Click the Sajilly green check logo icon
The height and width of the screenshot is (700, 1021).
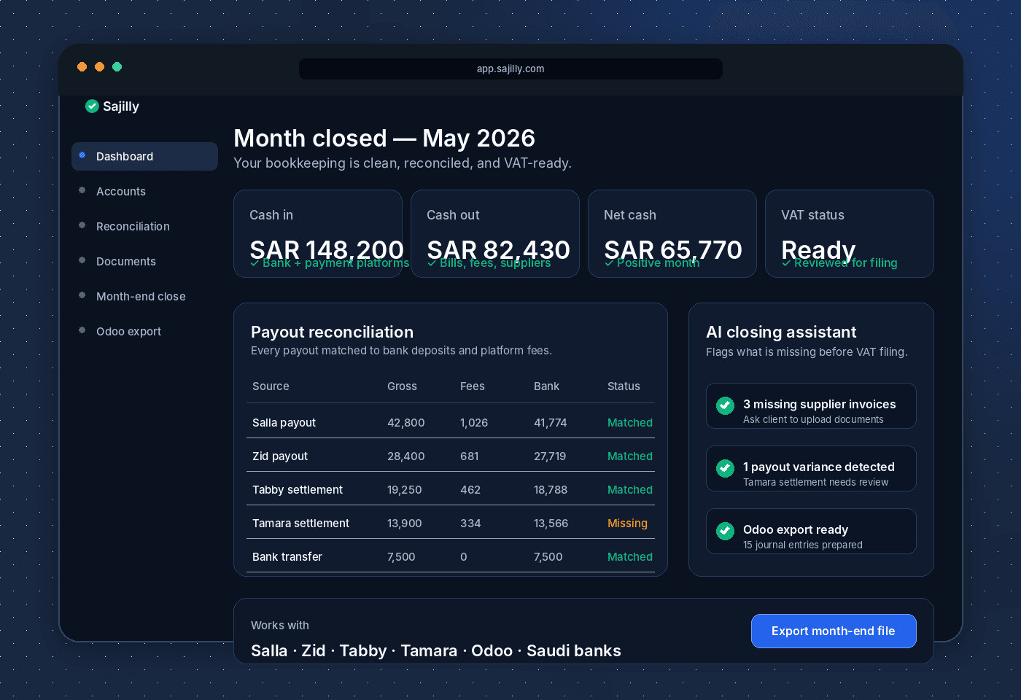pyautogui.click(x=92, y=106)
